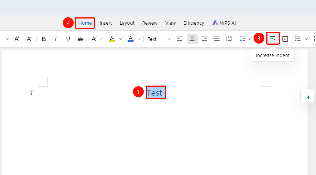The height and width of the screenshot is (175, 316).
Task: Open the Text style dropdown
Action: pyautogui.click(x=159, y=39)
